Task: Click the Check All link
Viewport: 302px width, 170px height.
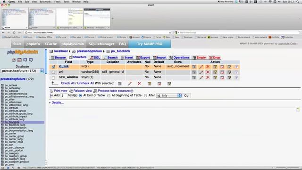Action: click(x=67, y=83)
